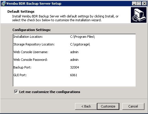This screenshot has width=148, height=114.
Task: Click the Web Console Password entry
Action: point(74,60)
